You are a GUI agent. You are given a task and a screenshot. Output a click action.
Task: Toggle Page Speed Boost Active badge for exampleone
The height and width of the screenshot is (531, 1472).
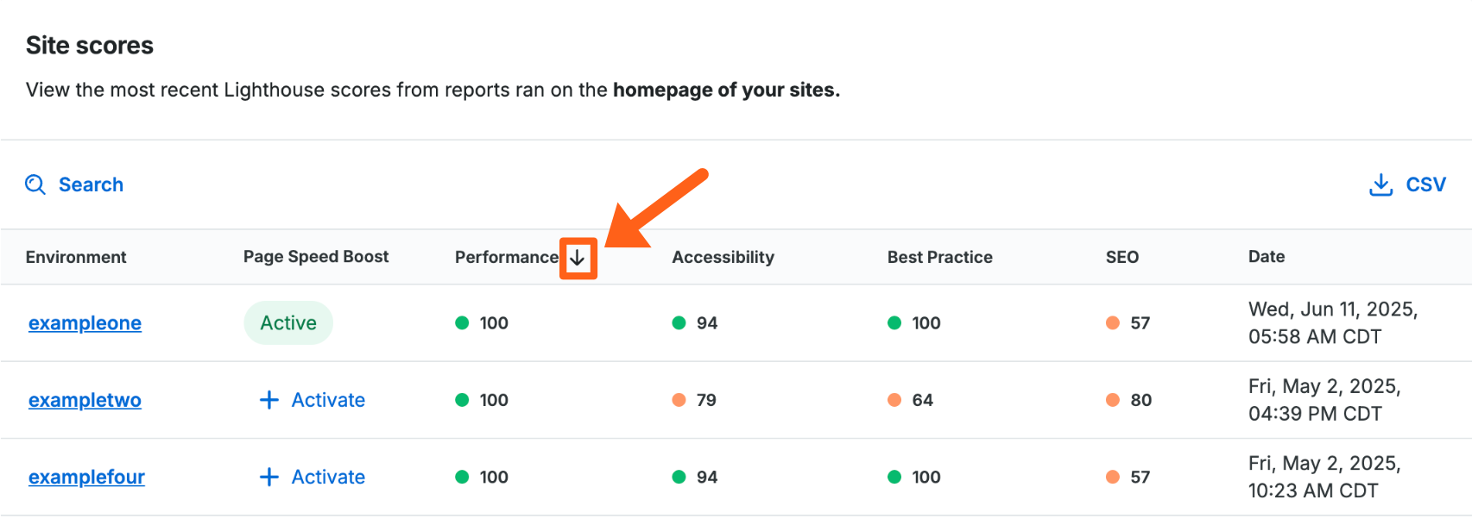288,322
